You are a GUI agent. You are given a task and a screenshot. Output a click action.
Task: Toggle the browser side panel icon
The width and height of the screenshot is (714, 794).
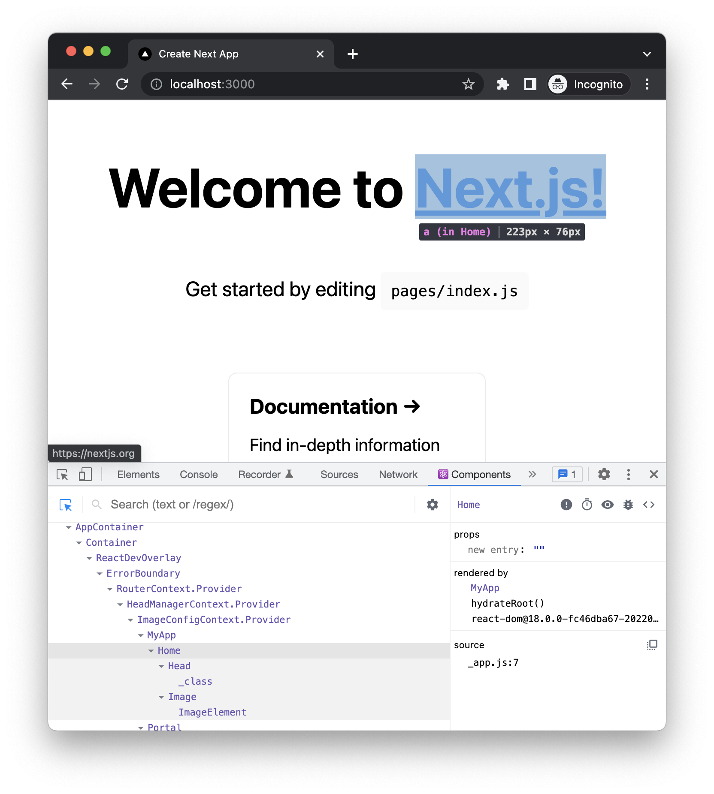pyautogui.click(x=530, y=84)
